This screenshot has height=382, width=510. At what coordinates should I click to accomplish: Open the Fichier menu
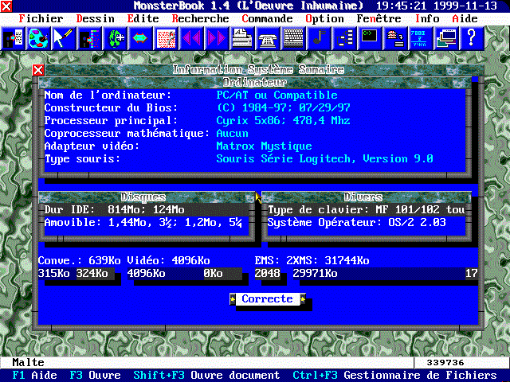[41, 19]
